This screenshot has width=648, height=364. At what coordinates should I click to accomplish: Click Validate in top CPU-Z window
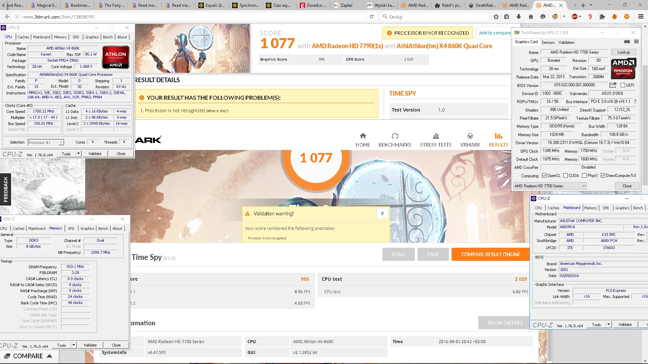95,154
